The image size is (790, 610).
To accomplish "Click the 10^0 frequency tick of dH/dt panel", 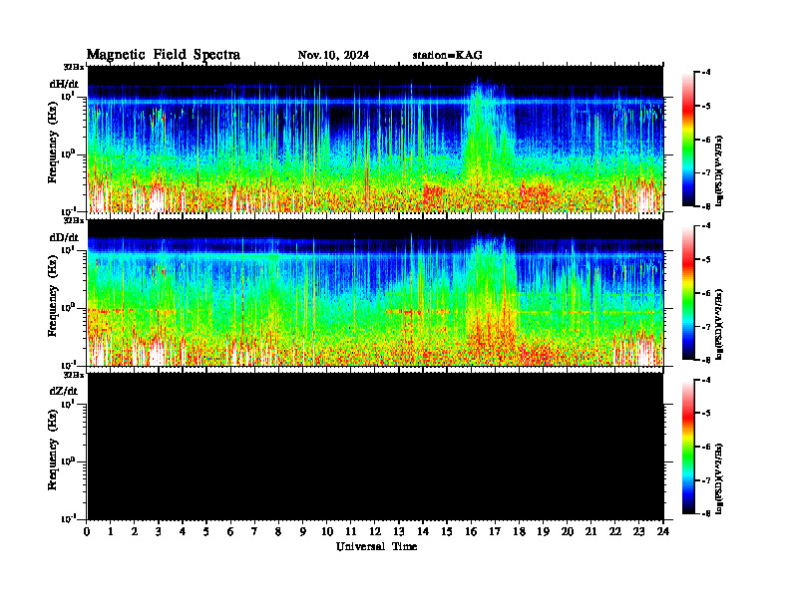I will coord(69,154).
